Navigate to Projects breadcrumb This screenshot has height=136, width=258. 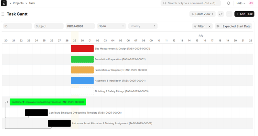18,3
